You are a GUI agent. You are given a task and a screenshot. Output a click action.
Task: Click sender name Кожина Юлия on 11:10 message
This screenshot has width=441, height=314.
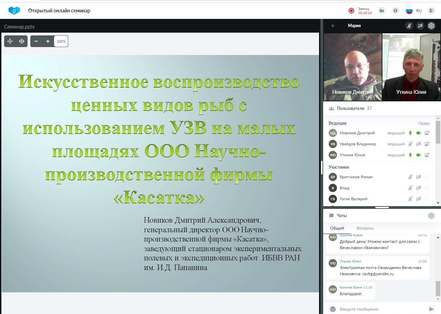pos(351,287)
